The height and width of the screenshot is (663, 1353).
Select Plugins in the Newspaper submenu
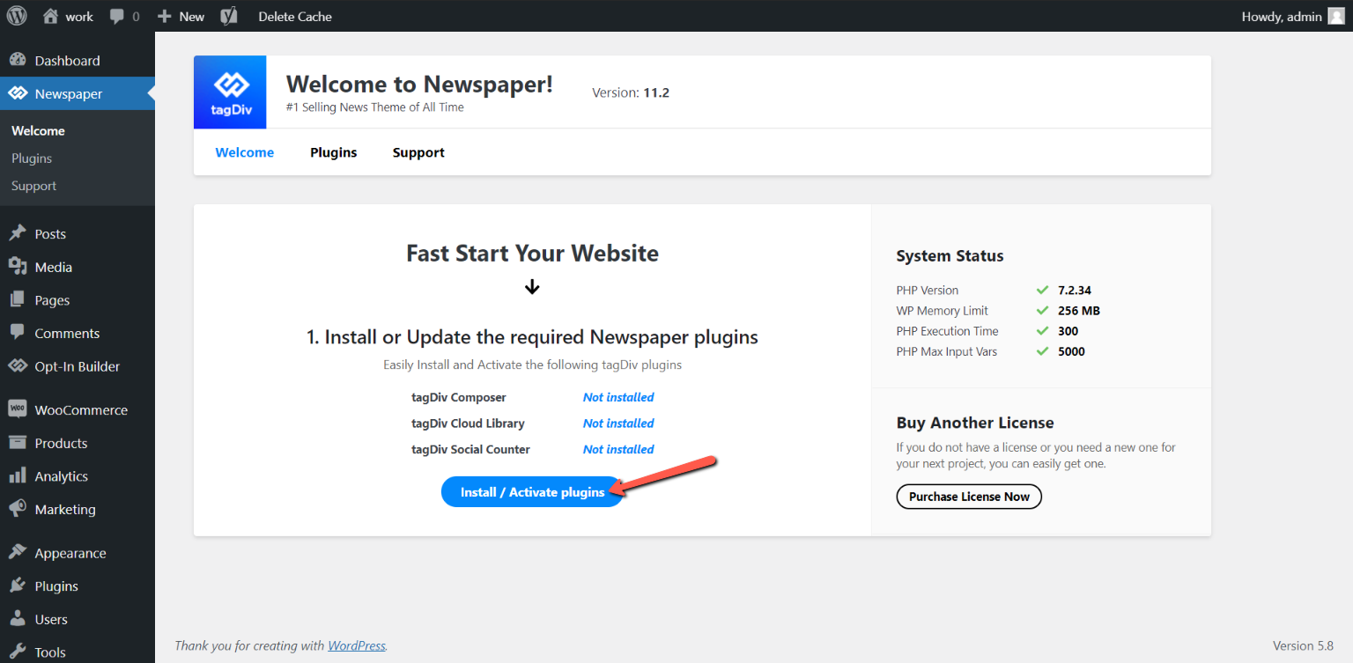[x=32, y=158]
